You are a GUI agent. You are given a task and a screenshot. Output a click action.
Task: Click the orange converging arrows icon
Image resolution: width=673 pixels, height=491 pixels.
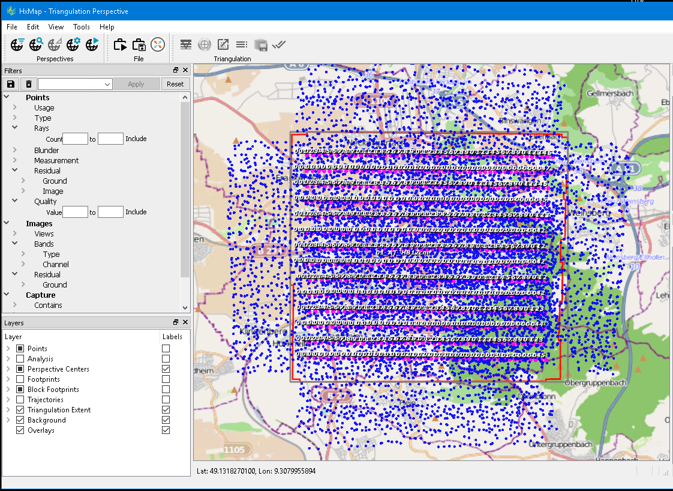tap(157, 44)
